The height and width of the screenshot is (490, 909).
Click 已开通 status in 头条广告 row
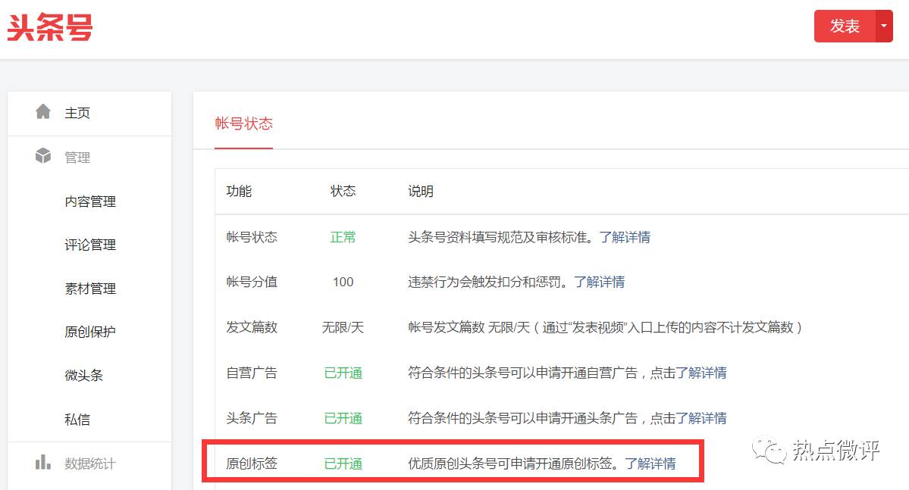point(343,418)
